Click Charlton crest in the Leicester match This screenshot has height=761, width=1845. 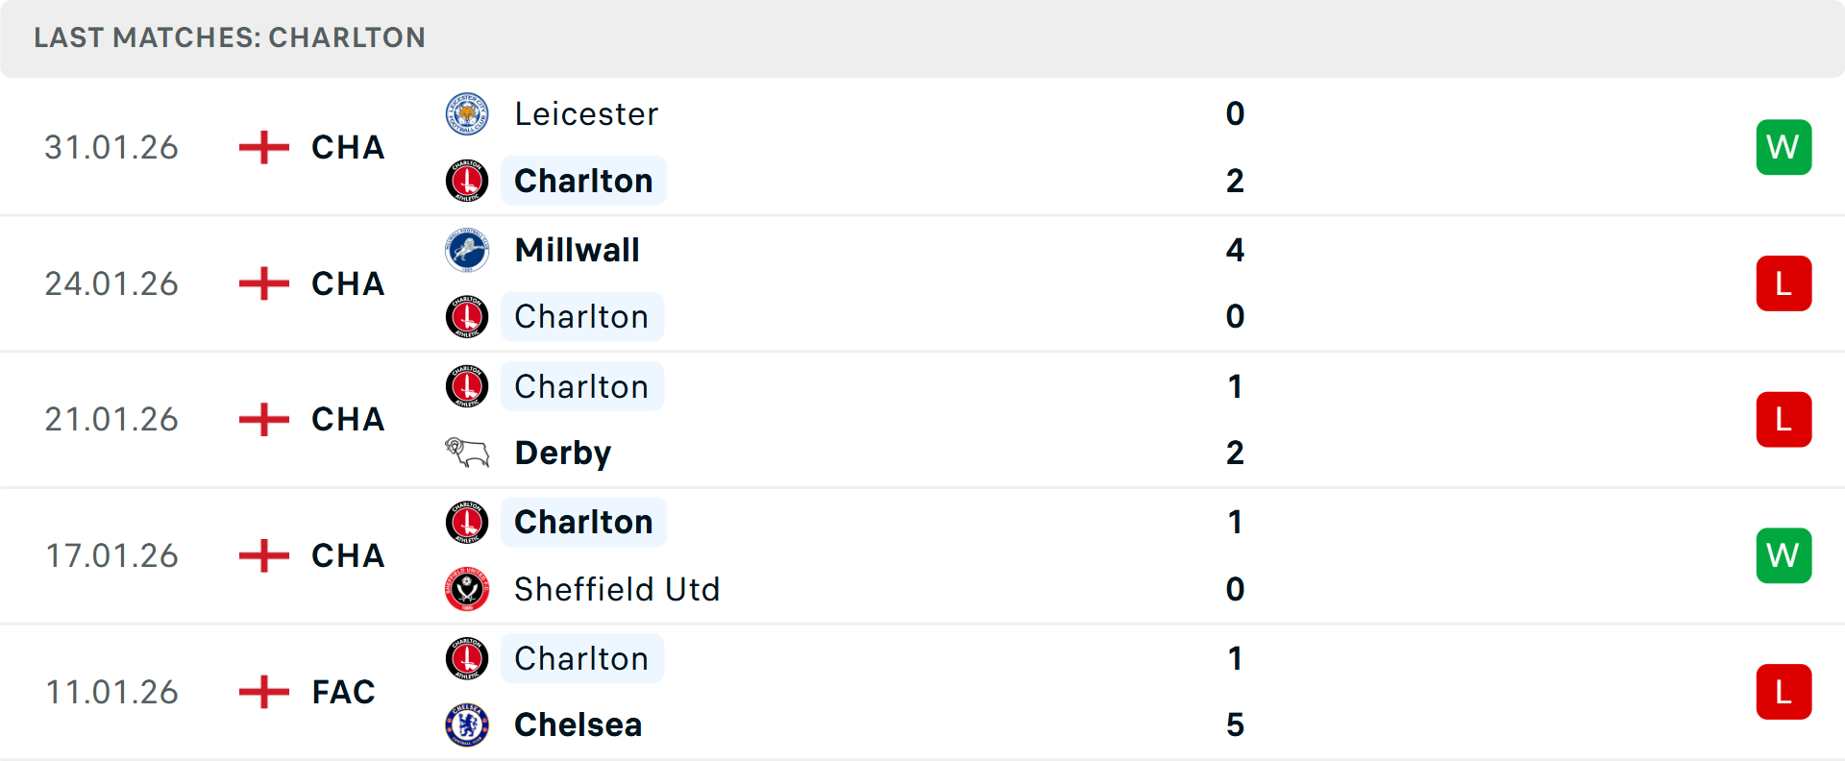pyautogui.click(x=467, y=181)
